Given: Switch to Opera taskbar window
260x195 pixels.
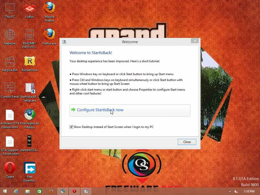Looking at the screenshot, I should [x=74, y=191].
